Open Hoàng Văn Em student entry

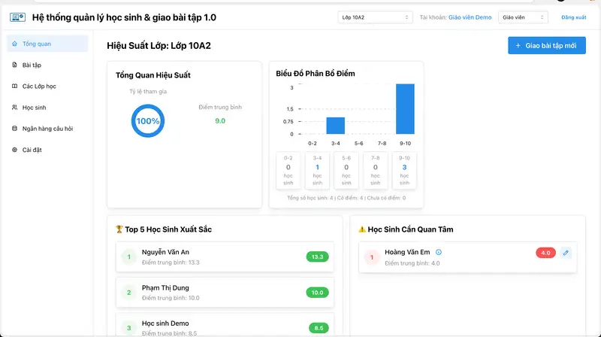(x=467, y=257)
